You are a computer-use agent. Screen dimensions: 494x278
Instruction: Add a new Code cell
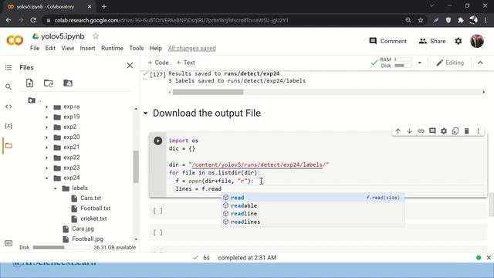pos(158,63)
